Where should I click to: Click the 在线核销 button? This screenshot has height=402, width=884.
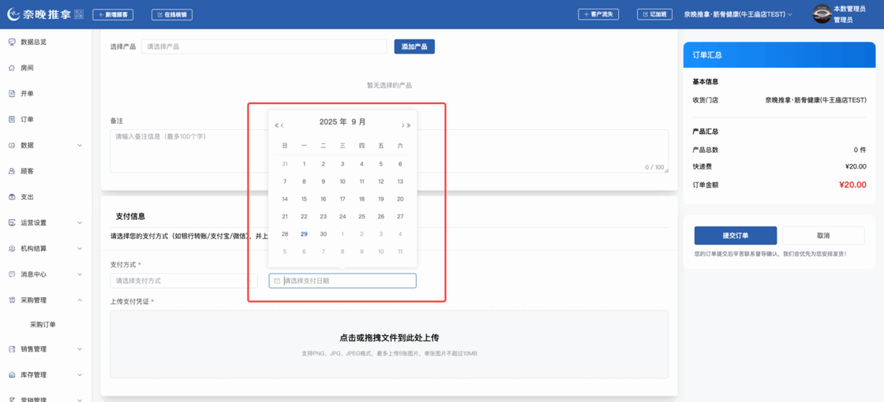pyautogui.click(x=172, y=15)
